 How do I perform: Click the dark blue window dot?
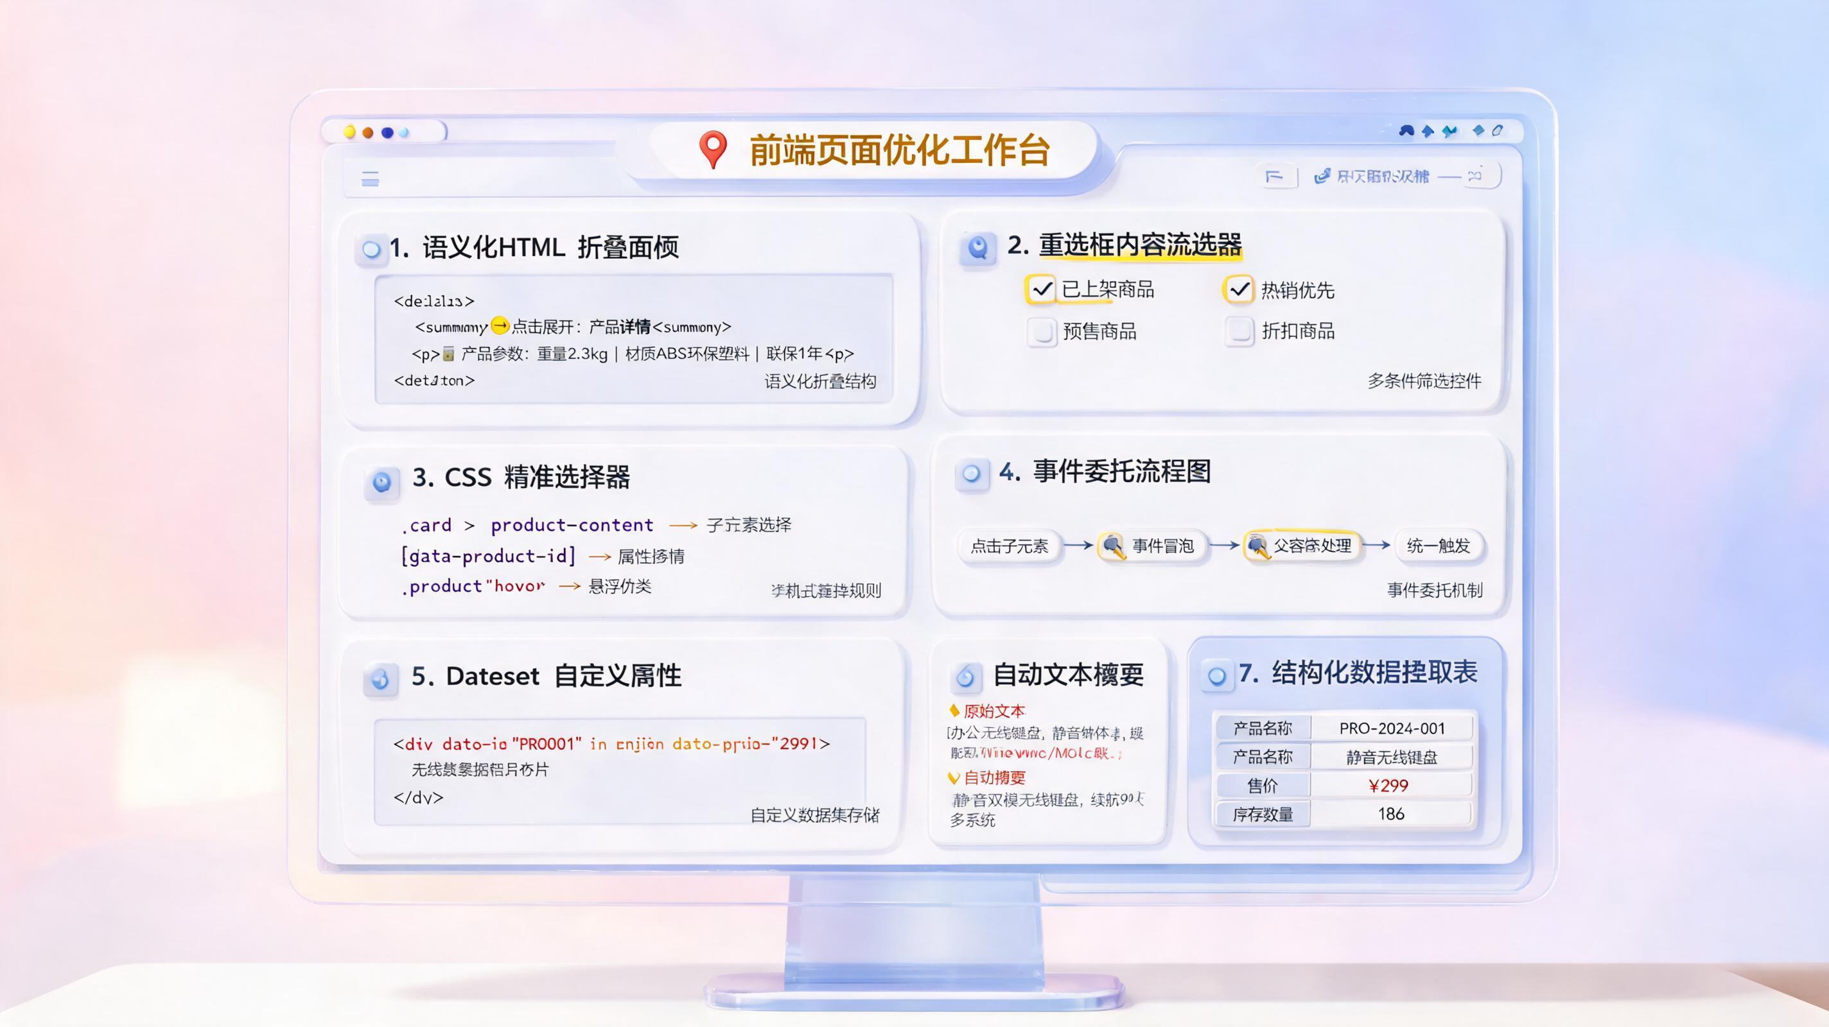coord(387,132)
